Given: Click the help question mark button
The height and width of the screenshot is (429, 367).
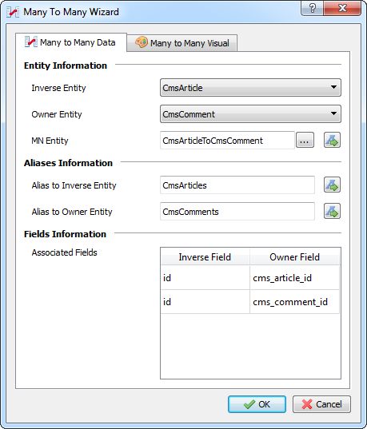Looking at the screenshot, I should tap(312, 8).
